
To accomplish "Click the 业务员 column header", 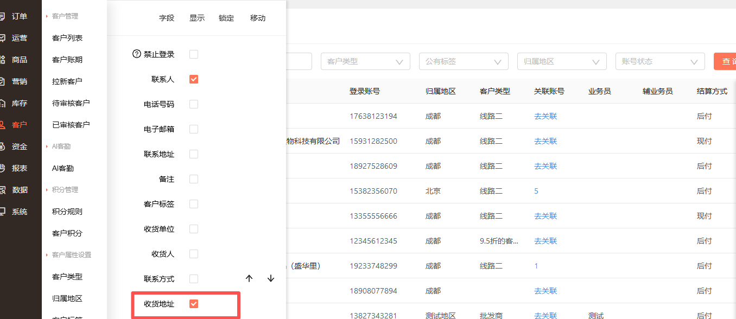I will pos(600,91).
